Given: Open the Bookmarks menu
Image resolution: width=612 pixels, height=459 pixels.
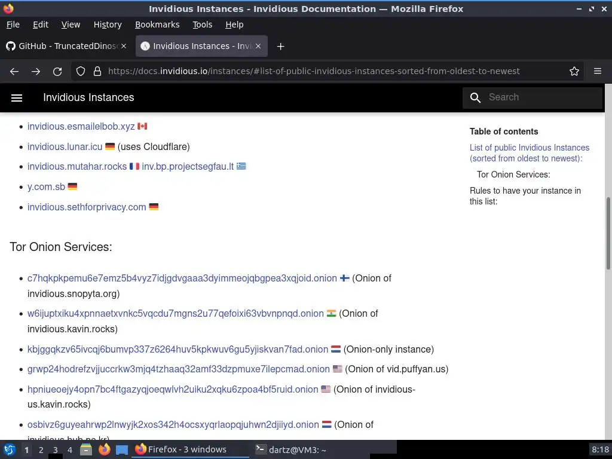Looking at the screenshot, I should pos(157,25).
